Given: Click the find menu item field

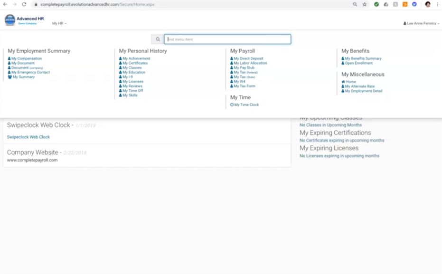Looking at the screenshot, I should click(227, 39).
